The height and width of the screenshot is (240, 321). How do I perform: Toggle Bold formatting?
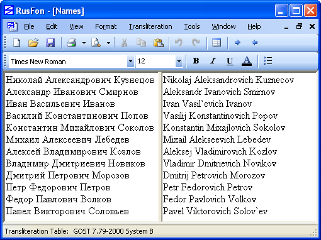coord(196,61)
